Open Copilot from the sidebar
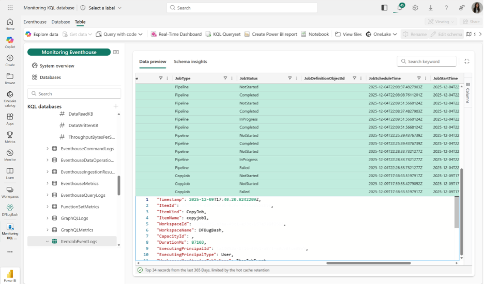The height and width of the screenshot is (284, 484). pyautogui.click(x=10, y=42)
